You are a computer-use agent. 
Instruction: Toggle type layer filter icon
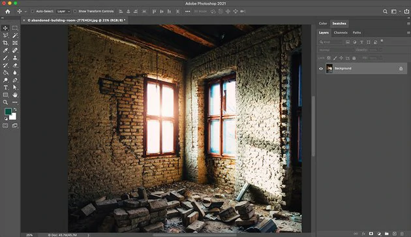[361, 42]
